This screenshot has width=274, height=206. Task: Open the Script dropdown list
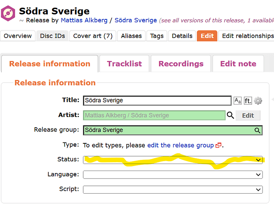(x=172, y=190)
